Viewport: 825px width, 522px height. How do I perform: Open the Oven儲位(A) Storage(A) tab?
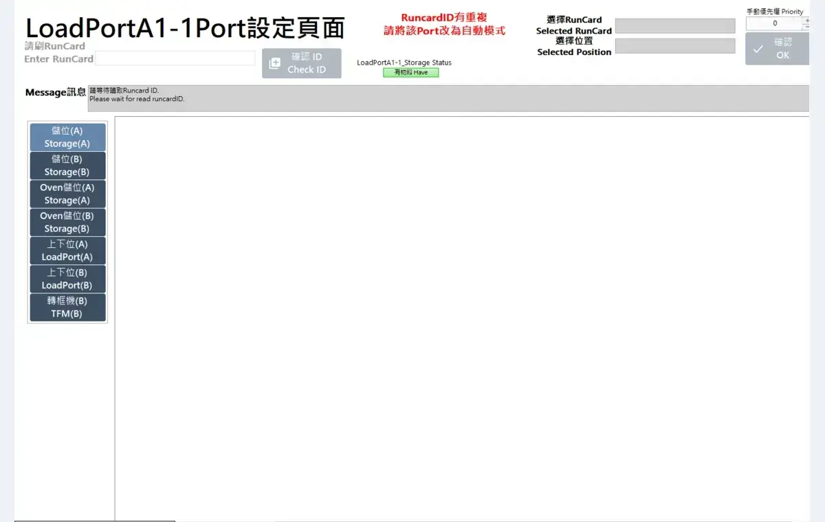[x=67, y=194]
